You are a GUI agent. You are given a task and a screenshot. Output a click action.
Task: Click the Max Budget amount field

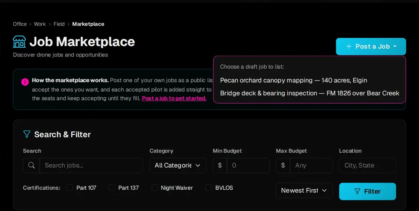click(x=311, y=165)
